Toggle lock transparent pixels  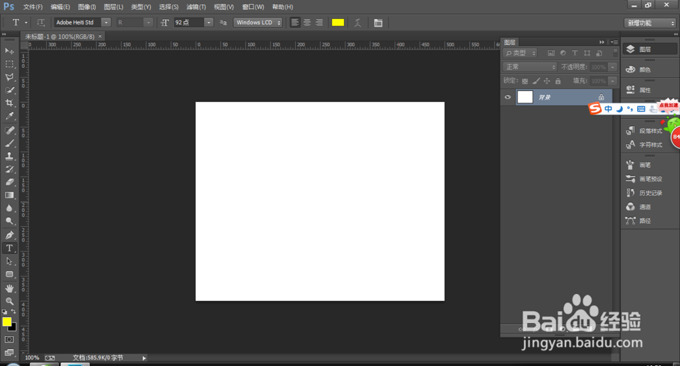pyautogui.click(x=525, y=81)
